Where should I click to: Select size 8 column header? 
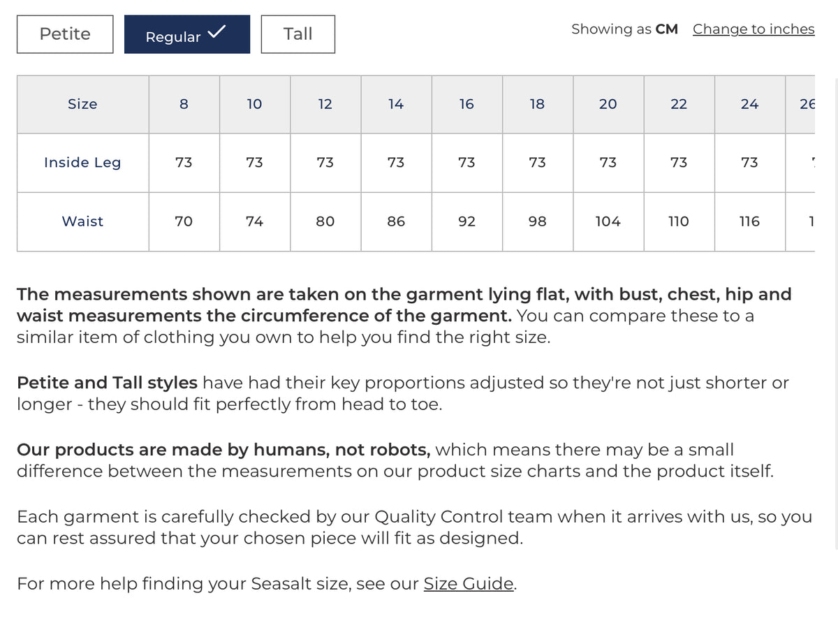[184, 104]
